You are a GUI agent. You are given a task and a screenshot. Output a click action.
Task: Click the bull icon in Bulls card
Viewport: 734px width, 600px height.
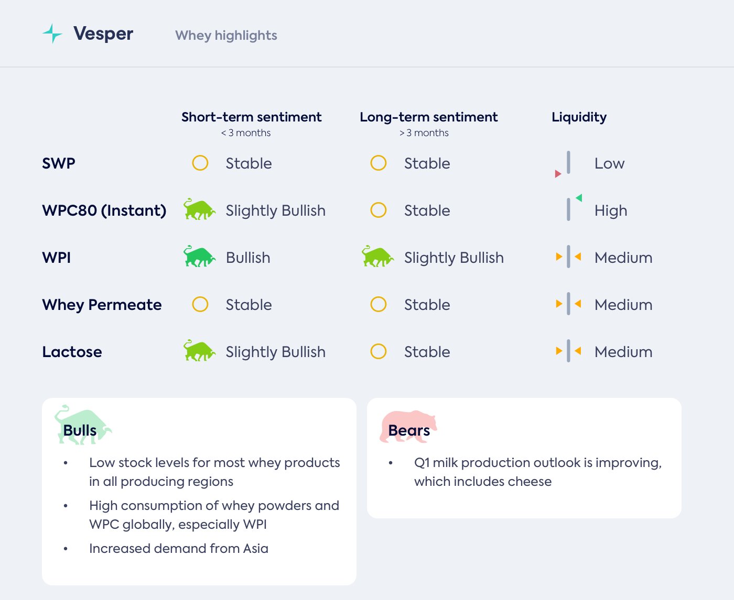[83, 426]
